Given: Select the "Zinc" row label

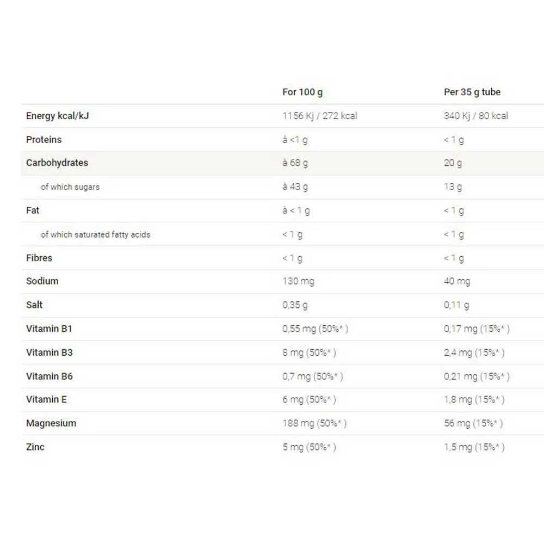Looking at the screenshot, I should 35,447.
